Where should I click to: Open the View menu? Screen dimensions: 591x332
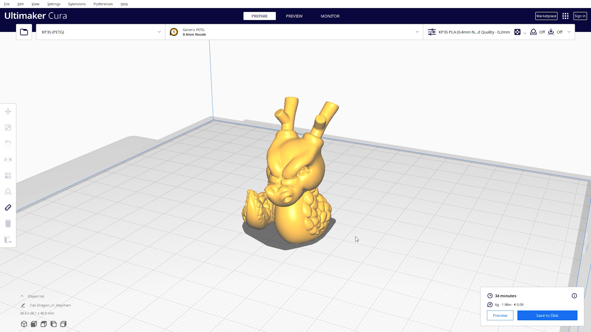point(35,4)
